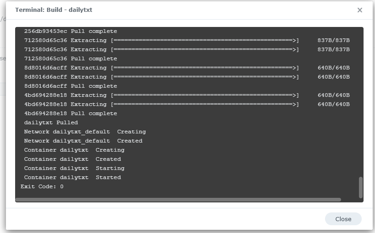Click the 'Terminal: Build - dailytxt' dialog title
Screen dimensions: 375x233
[54, 10]
